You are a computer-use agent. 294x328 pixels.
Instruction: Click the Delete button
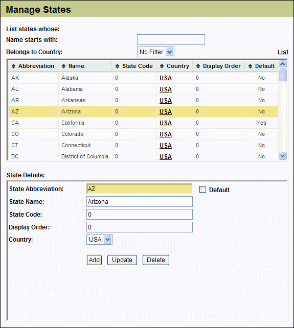156,260
